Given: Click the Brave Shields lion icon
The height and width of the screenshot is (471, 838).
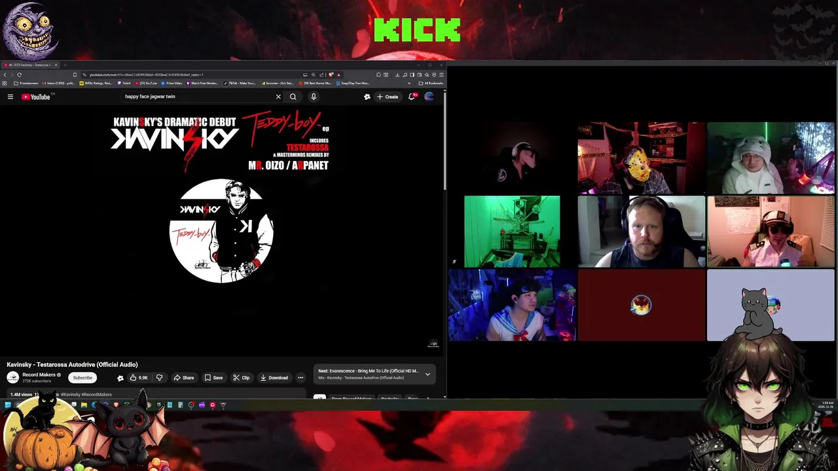Looking at the screenshot, I should point(331,75).
